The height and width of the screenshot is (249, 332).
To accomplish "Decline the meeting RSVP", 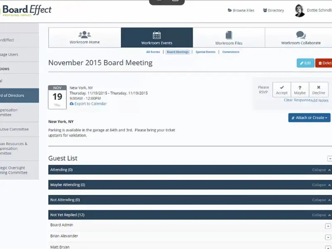I will pos(318,90).
